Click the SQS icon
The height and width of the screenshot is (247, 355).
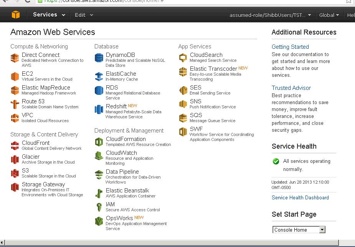click(183, 118)
